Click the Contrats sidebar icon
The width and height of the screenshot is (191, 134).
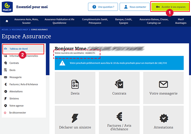point(6,63)
